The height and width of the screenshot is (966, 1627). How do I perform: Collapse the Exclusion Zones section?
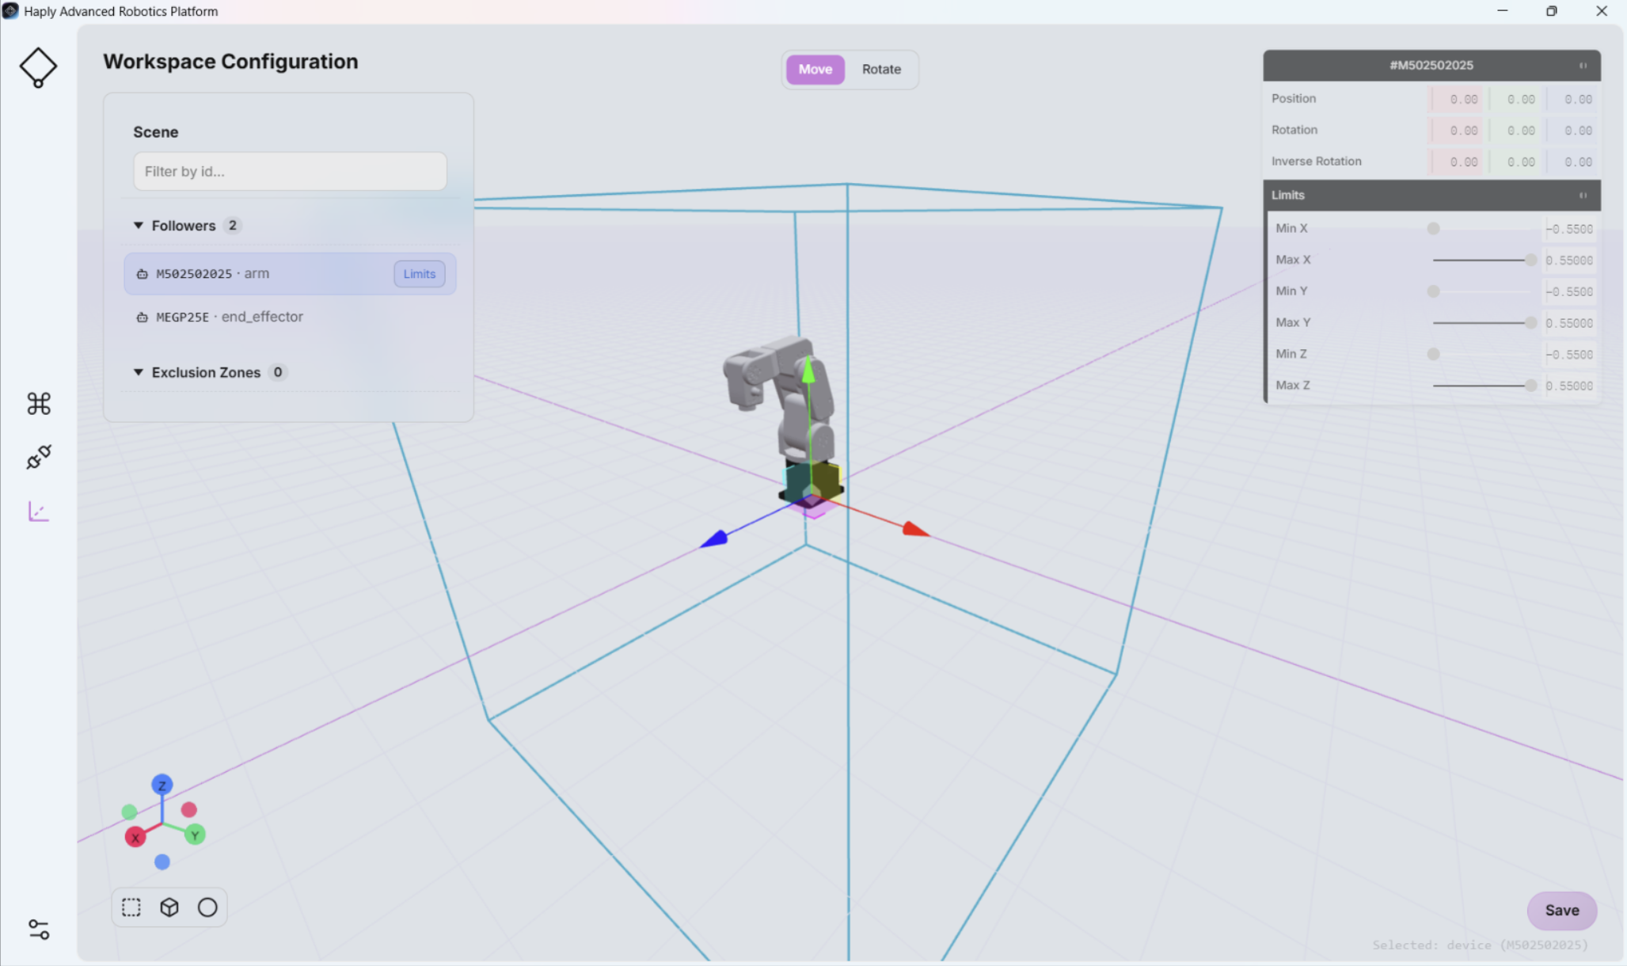click(x=139, y=372)
